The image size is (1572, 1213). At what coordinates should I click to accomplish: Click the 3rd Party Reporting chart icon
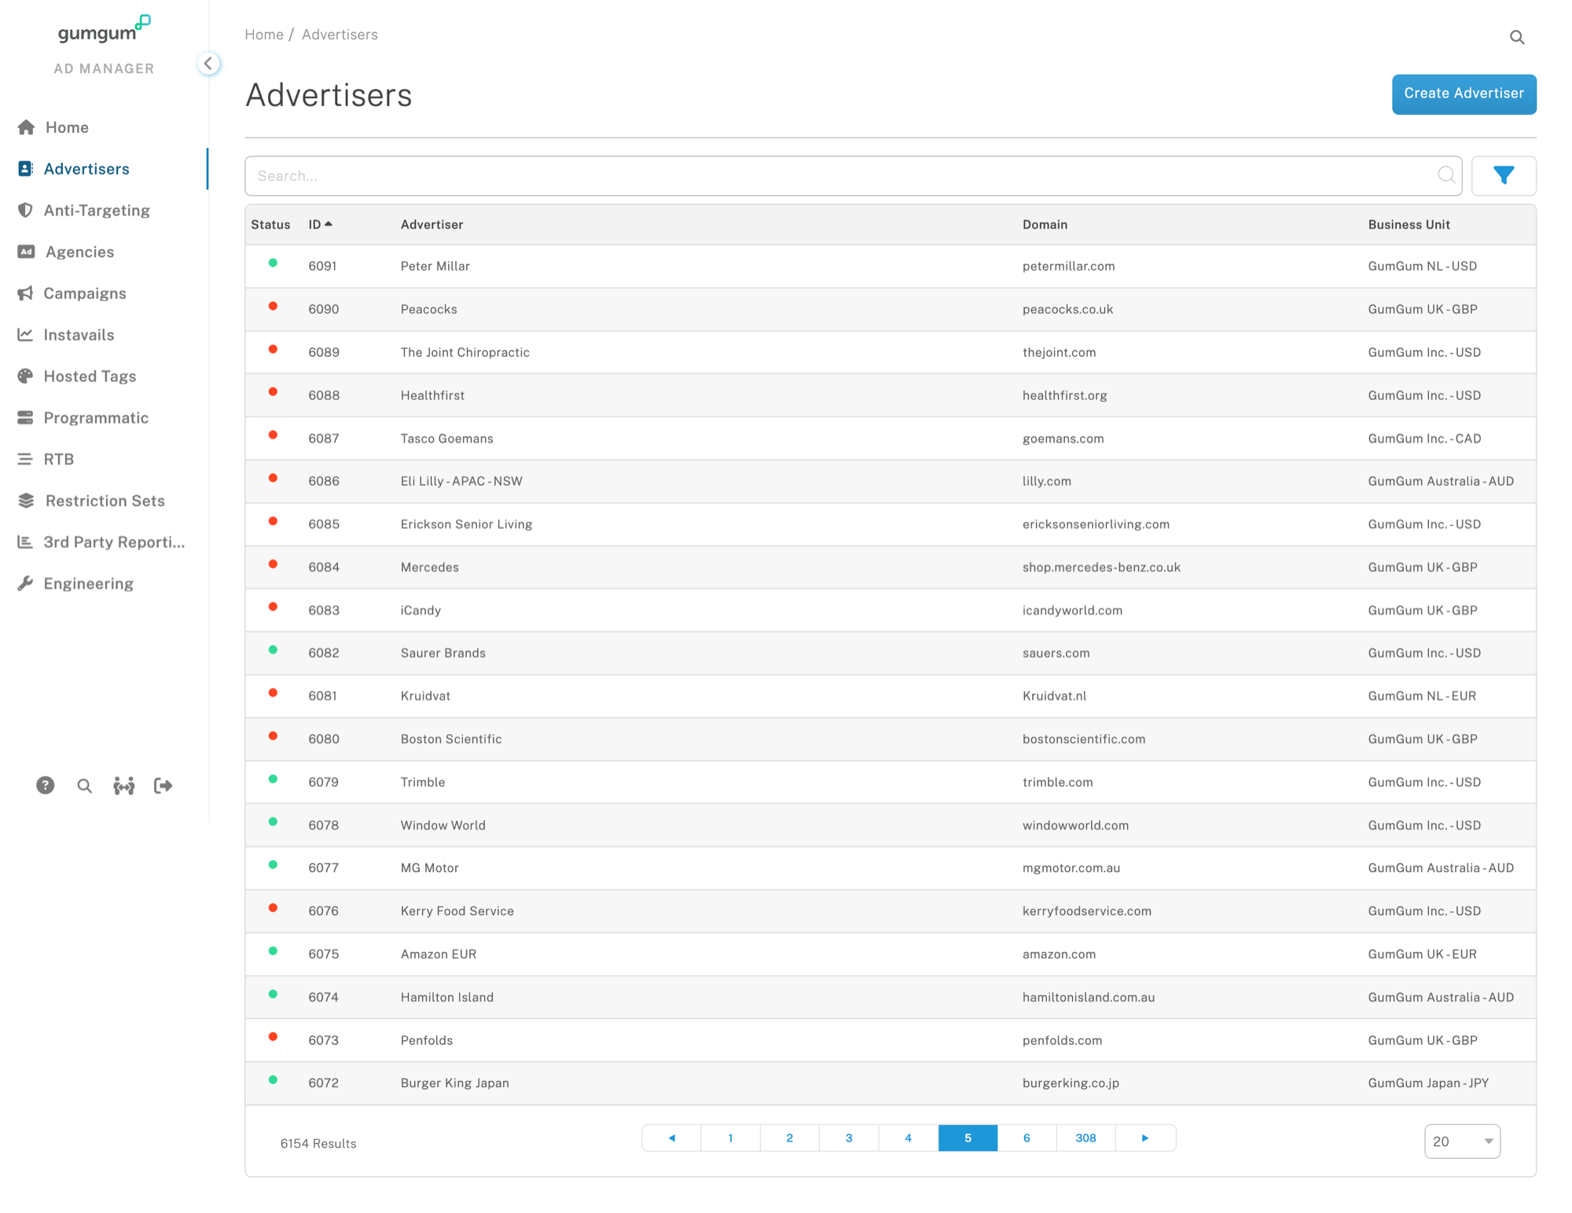[25, 542]
